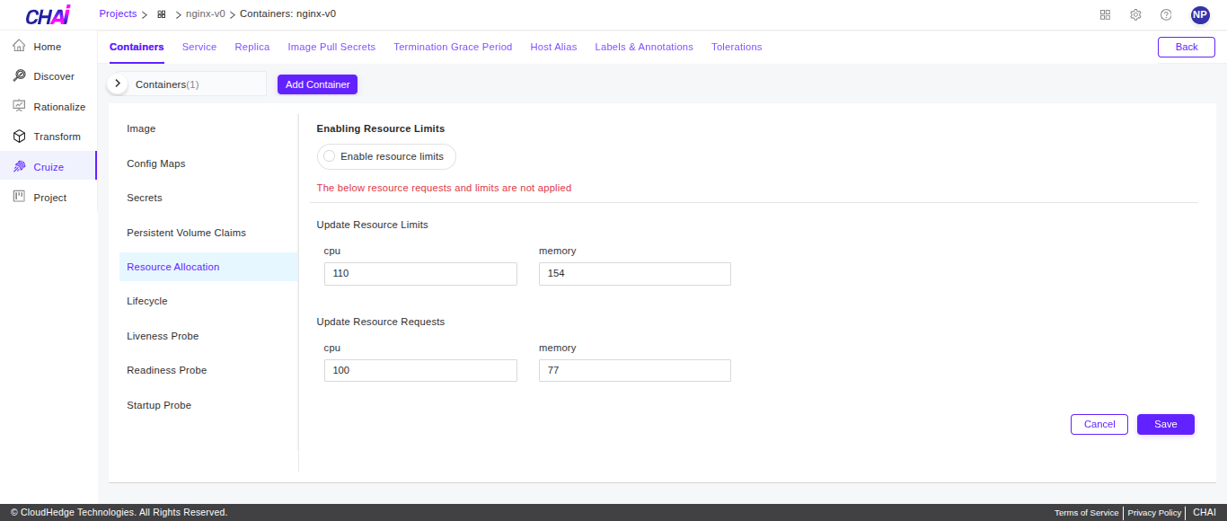This screenshot has width=1227, height=521.
Task: Select Liveness Probe in the side list
Action: click(163, 336)
